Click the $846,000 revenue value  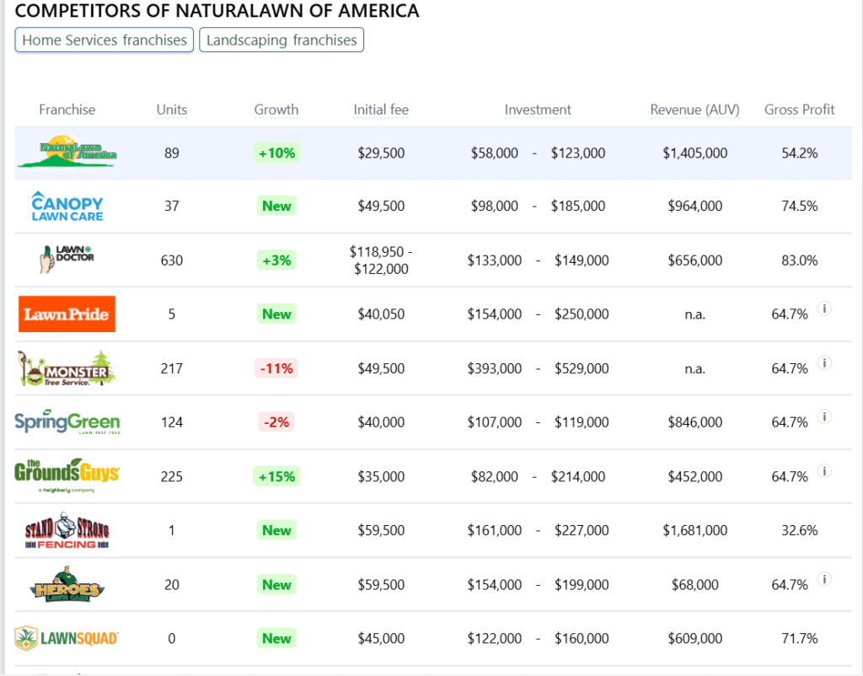(x=694, y=422)
